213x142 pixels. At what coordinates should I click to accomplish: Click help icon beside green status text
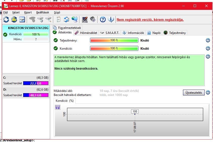(x=208, y=56)
